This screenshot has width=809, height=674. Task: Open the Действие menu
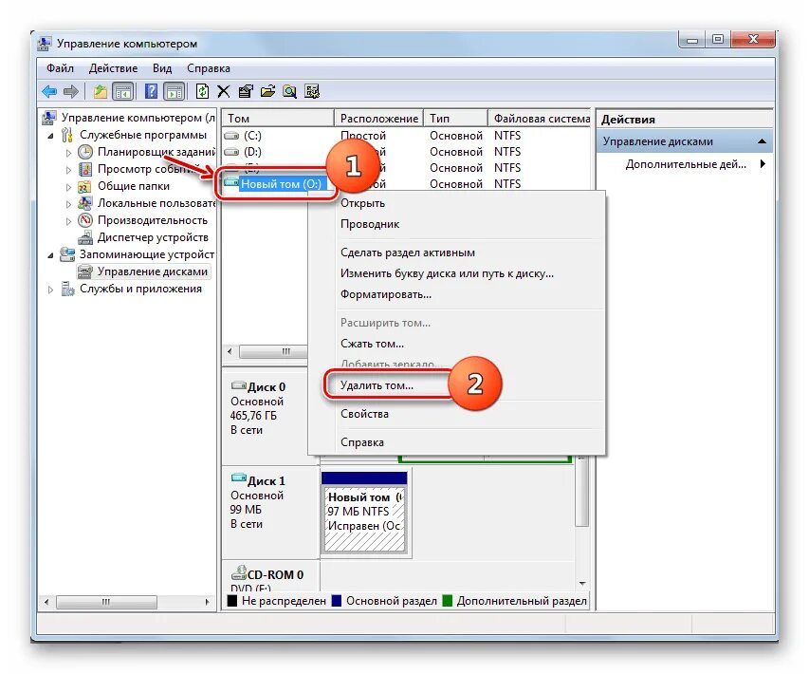pyautogui.click(x=113, y=68)
